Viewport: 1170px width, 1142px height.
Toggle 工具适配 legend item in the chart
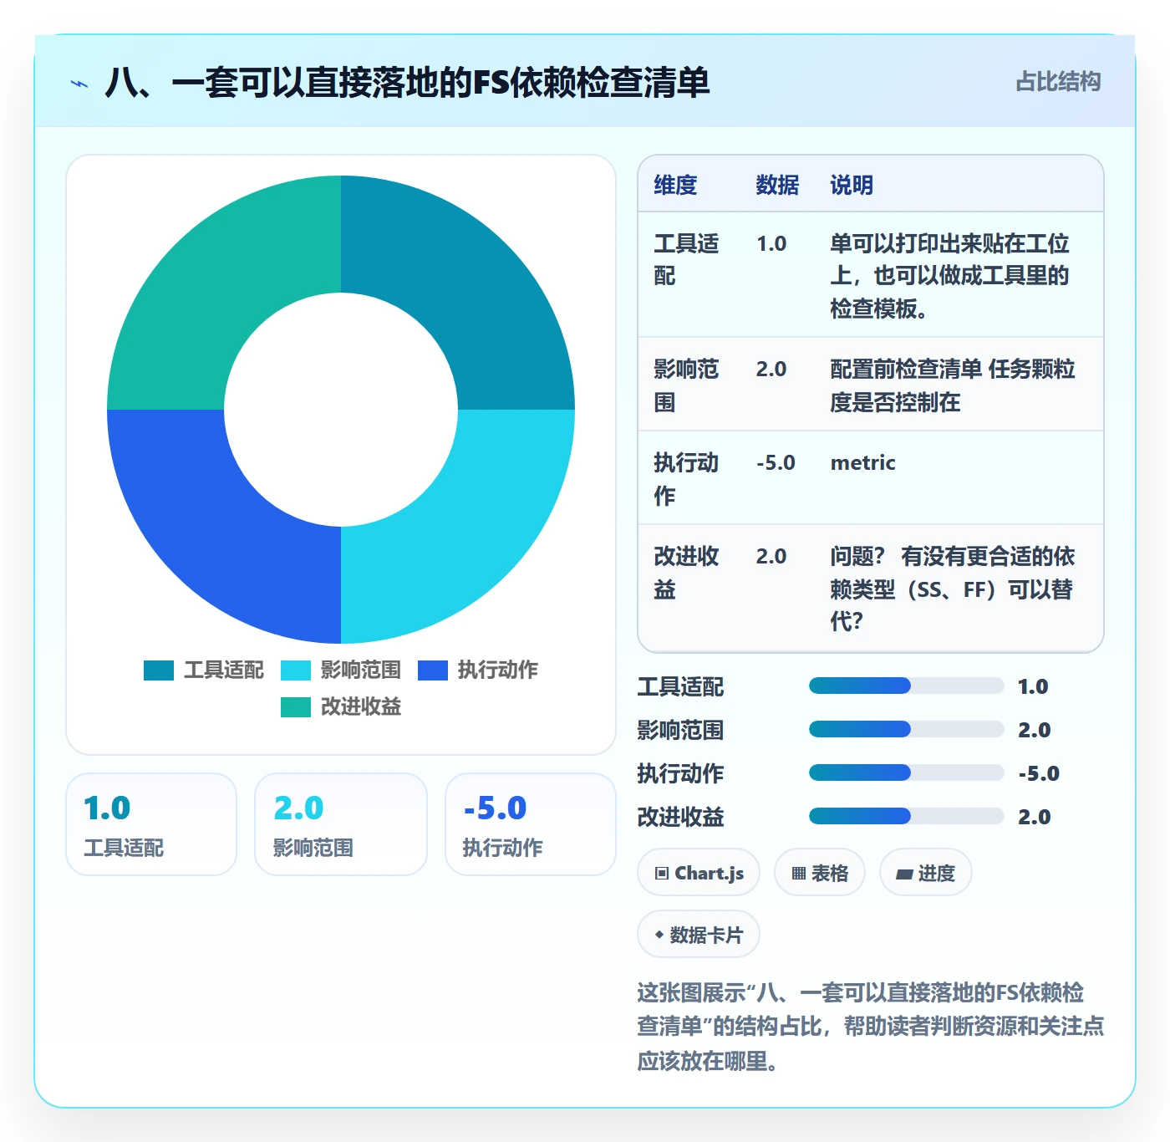click(x=204, y=670)
